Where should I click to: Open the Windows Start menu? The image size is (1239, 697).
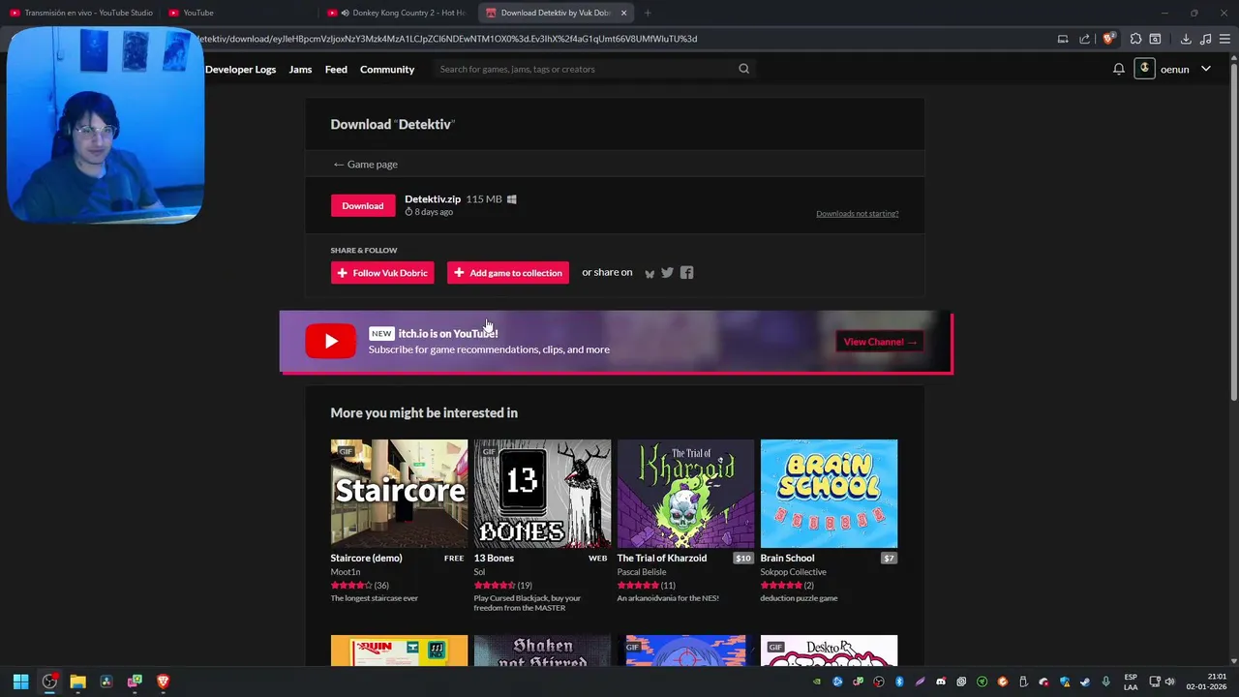coord(20,682)
